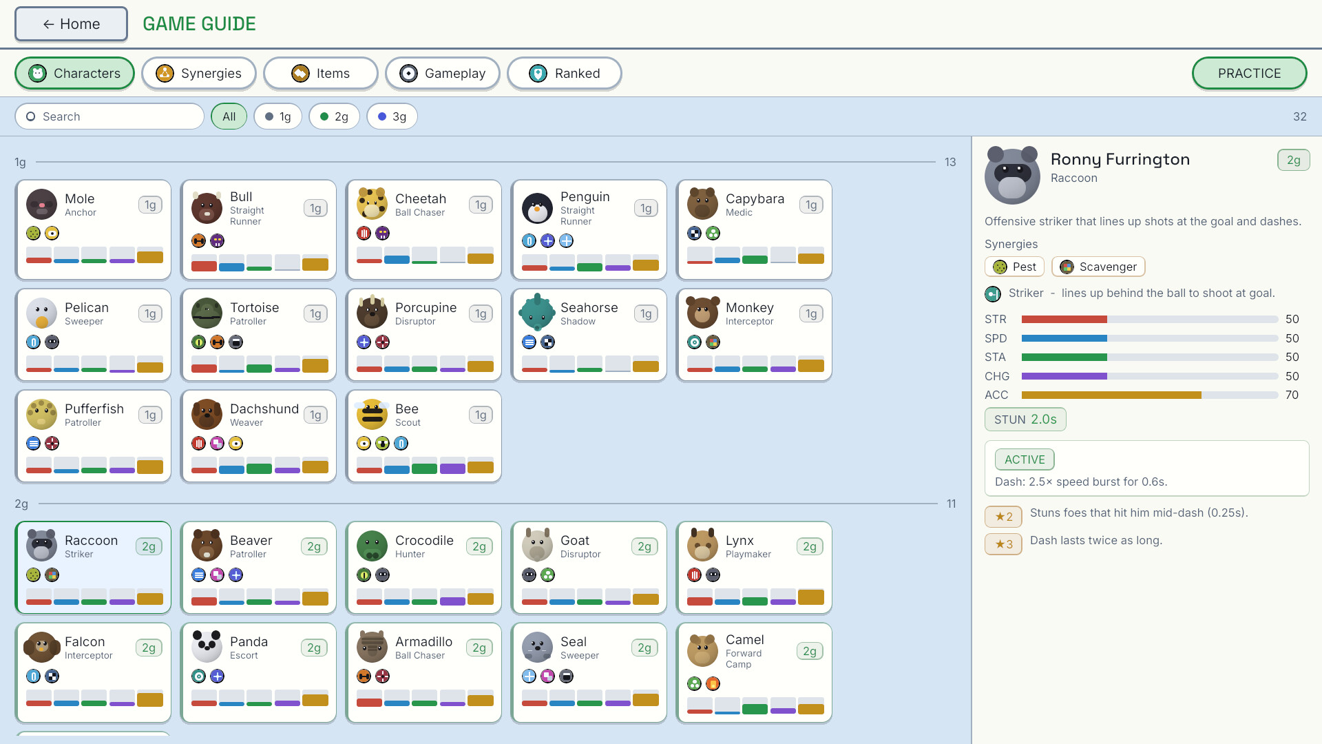The width and height of the screenshot is (1322, 744).
Task: Focus the character Search field
Action: click(x=109, y=116)
